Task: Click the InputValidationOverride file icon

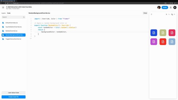Action: point(3,27)
